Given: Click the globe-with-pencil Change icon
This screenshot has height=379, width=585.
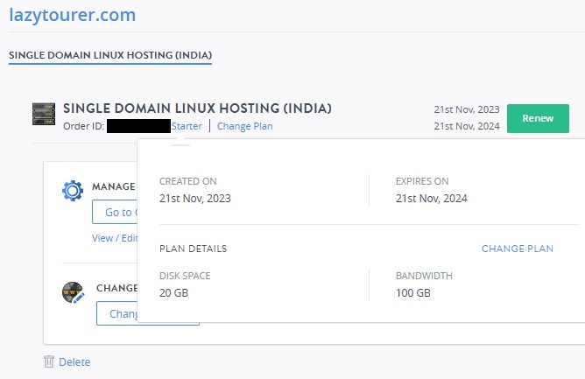Looking at the screenshot, I should (x=73, y=292).
